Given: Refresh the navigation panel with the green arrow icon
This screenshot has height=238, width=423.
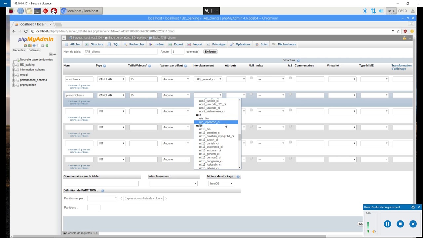Looking at the screenshot, I should 47,45.
